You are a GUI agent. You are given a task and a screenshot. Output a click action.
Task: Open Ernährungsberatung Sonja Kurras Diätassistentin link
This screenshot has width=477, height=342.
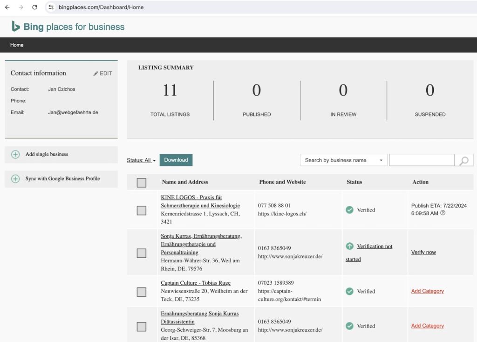pos(199,317)
